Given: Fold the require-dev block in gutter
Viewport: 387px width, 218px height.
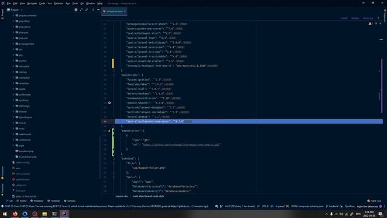Looking at the screenshot, I should click(114, 75).
